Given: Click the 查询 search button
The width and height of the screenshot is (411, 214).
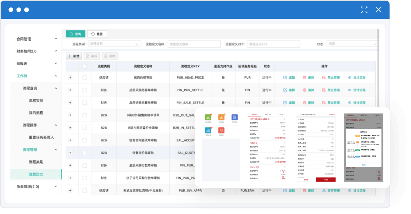Looking at the screenshot, I should (x=75, y=34).
